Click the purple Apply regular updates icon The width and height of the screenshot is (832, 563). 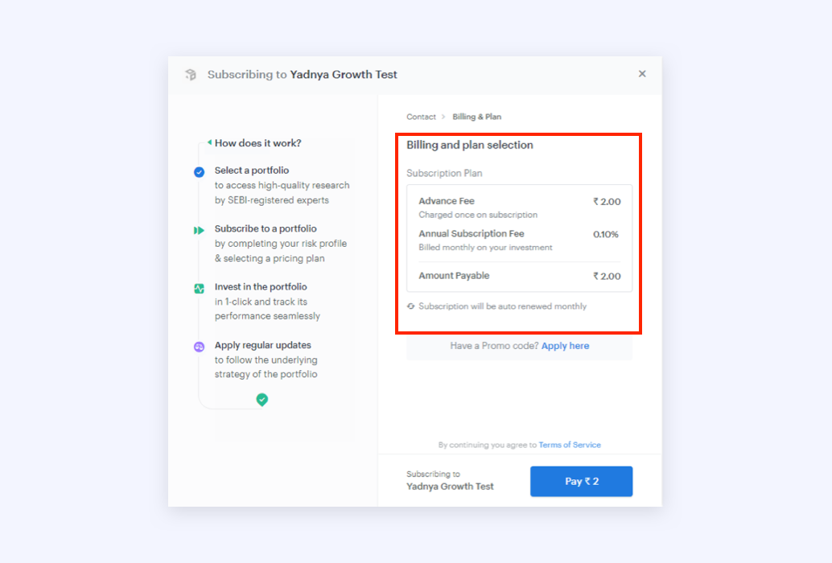pyautogui.click(x=199, y=347)
